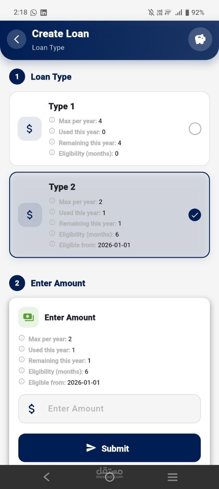
Task: Tap the step 2 number badge
Action: pos(17,283)
